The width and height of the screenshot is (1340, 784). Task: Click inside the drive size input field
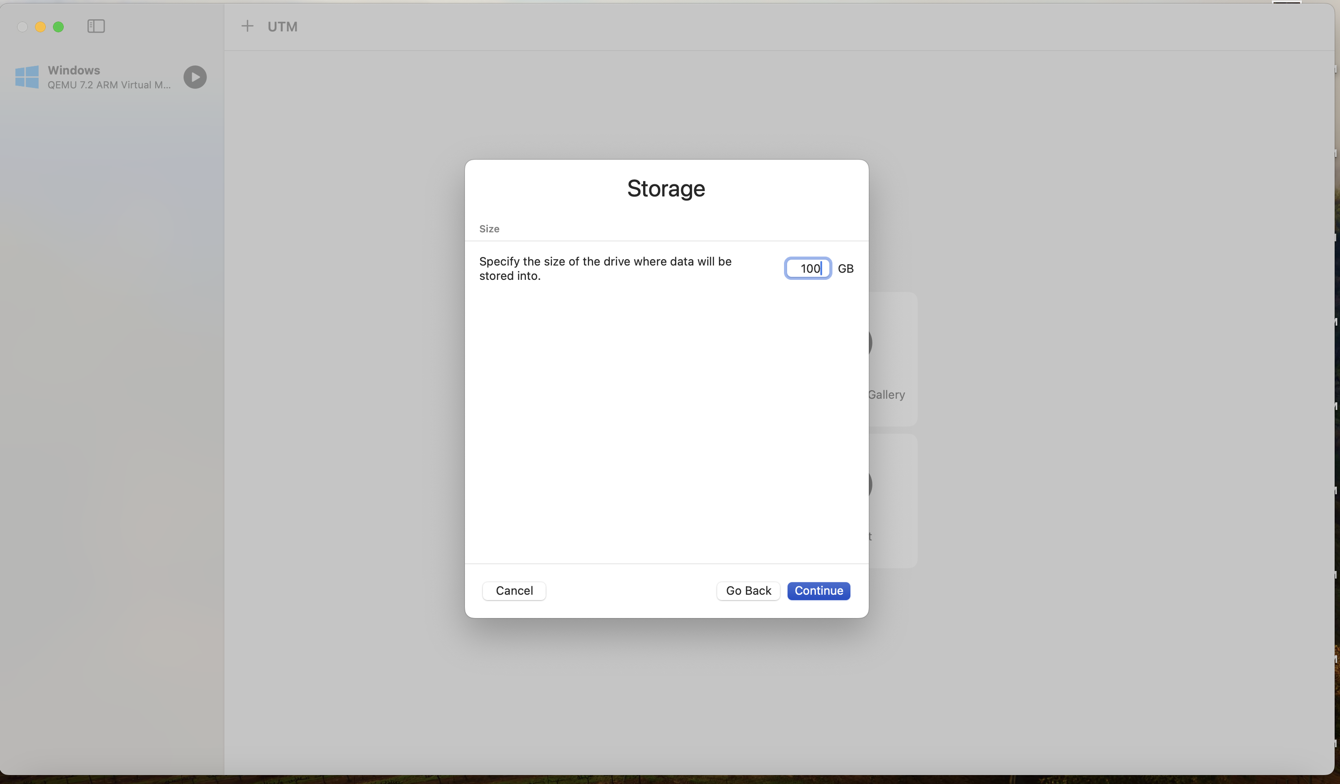[807, 268]
